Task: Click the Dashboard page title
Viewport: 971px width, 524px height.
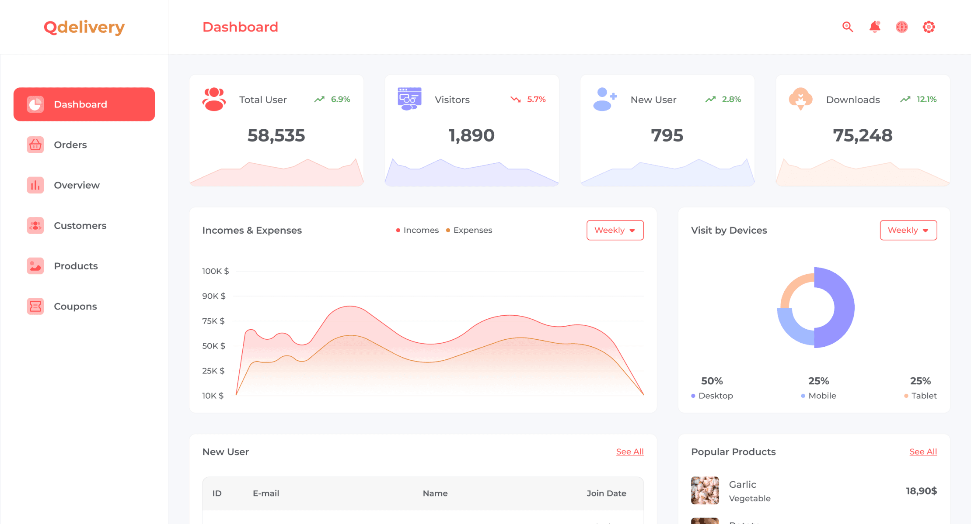Action: [x=240, y=27]
